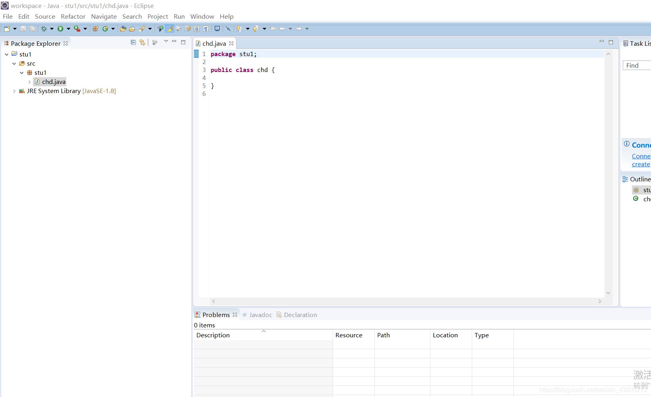Screen dimensions: 651x397
Task: Navigate back with the left arrow icon
Action: click(282, 29)
